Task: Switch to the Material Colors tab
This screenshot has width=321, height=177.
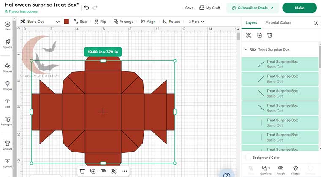Action: (x=278, y=22)
